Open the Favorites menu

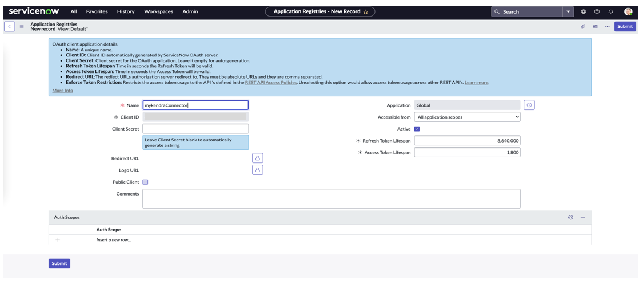point(97,11)
